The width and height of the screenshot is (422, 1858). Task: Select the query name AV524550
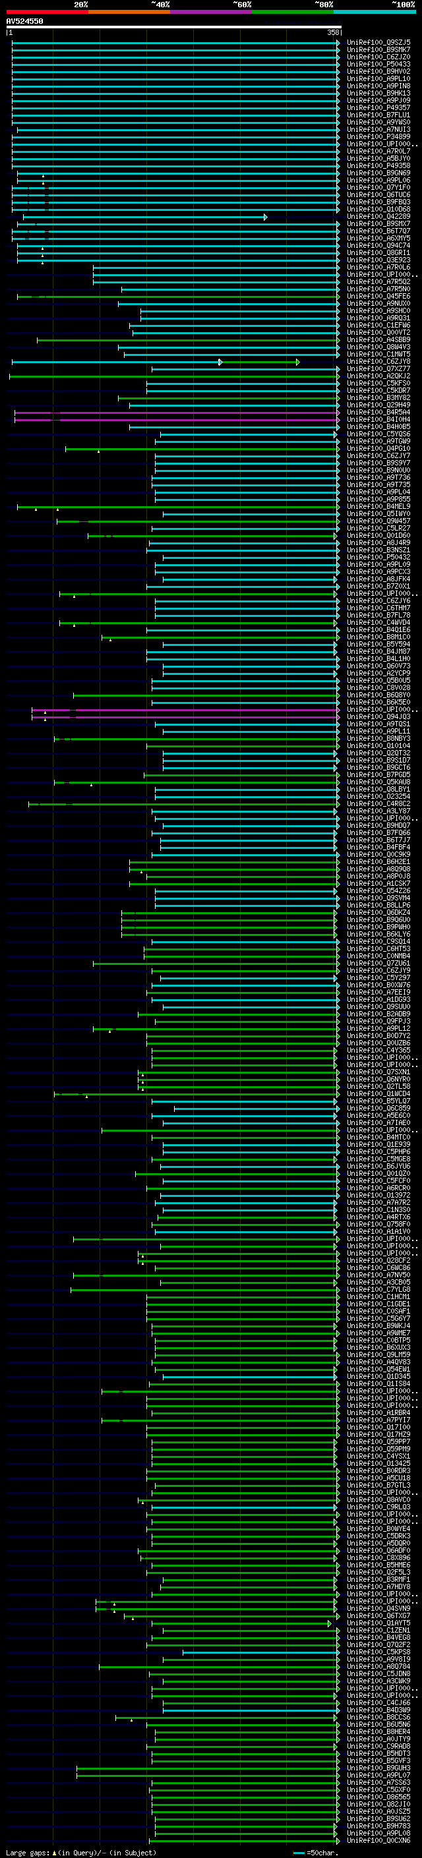point(24,22)
